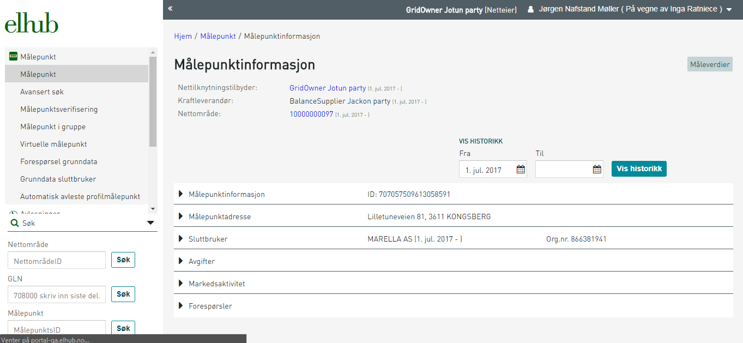The width and height of the screenshot is (743, 343).
Task: Click Org.nr. 866381941 text
Action: (576, 239)
